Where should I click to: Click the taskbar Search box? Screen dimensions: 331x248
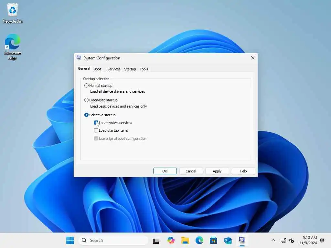113,240
